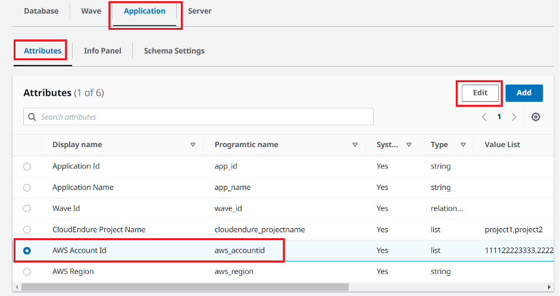This screenshot has height=296, width=560.
Task: Sort by Programtic name column arrow
Action: tap(355, 145)
